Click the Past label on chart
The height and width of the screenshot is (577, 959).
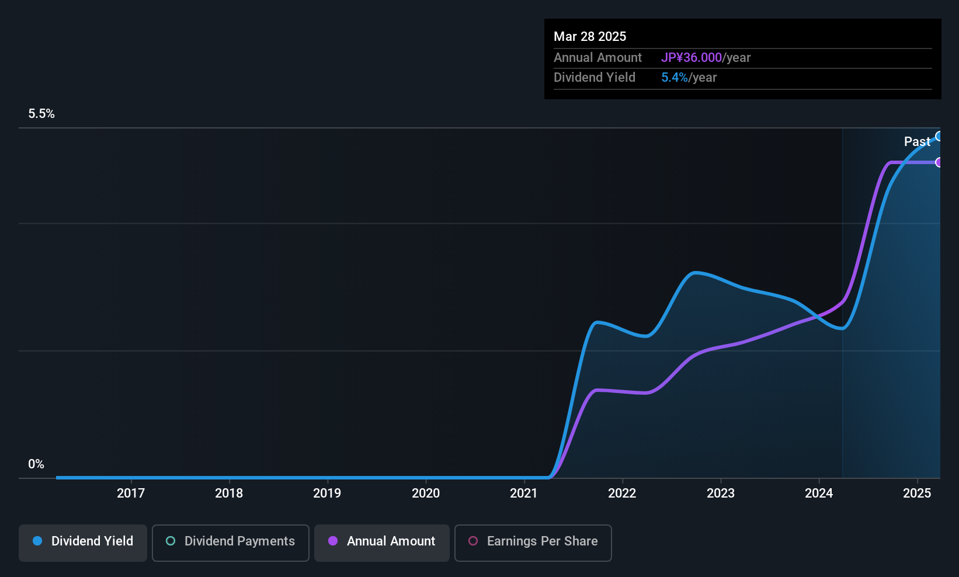pos(917,141)
